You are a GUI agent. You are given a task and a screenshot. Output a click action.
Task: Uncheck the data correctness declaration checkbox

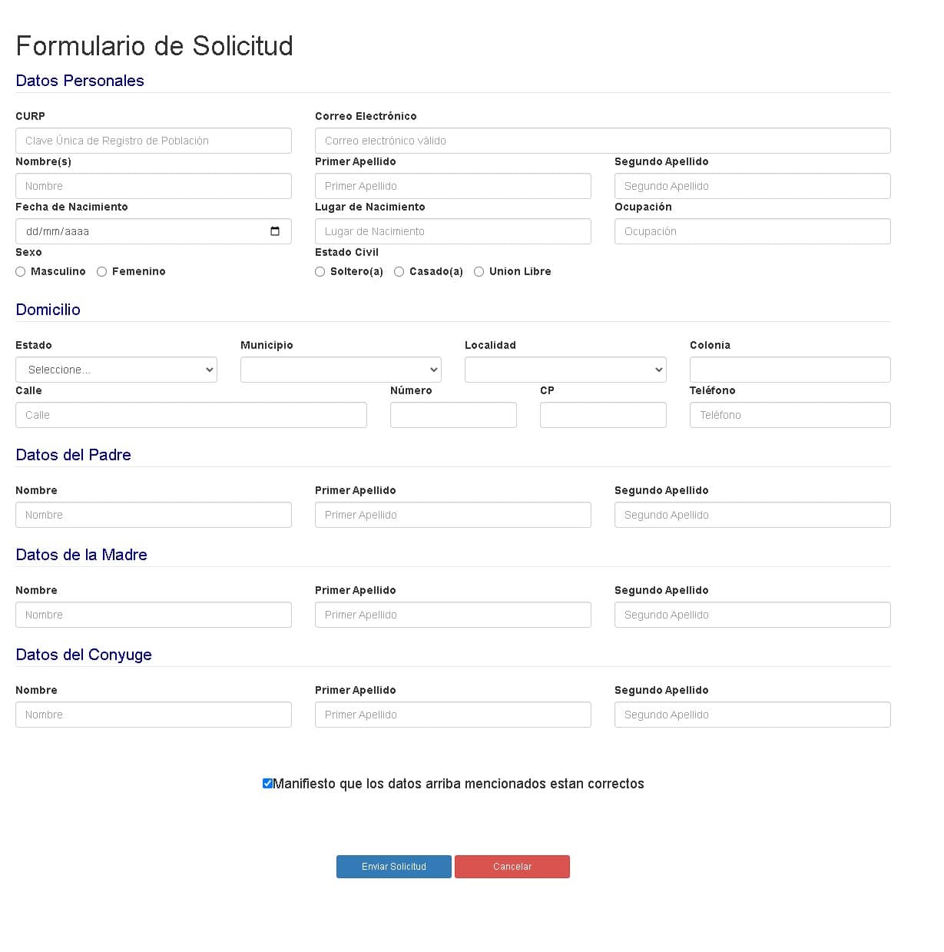pos(267,784)
